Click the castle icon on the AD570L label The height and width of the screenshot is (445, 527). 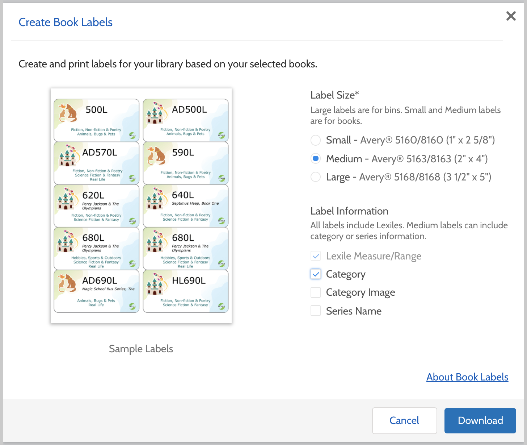tap(67, 155)
